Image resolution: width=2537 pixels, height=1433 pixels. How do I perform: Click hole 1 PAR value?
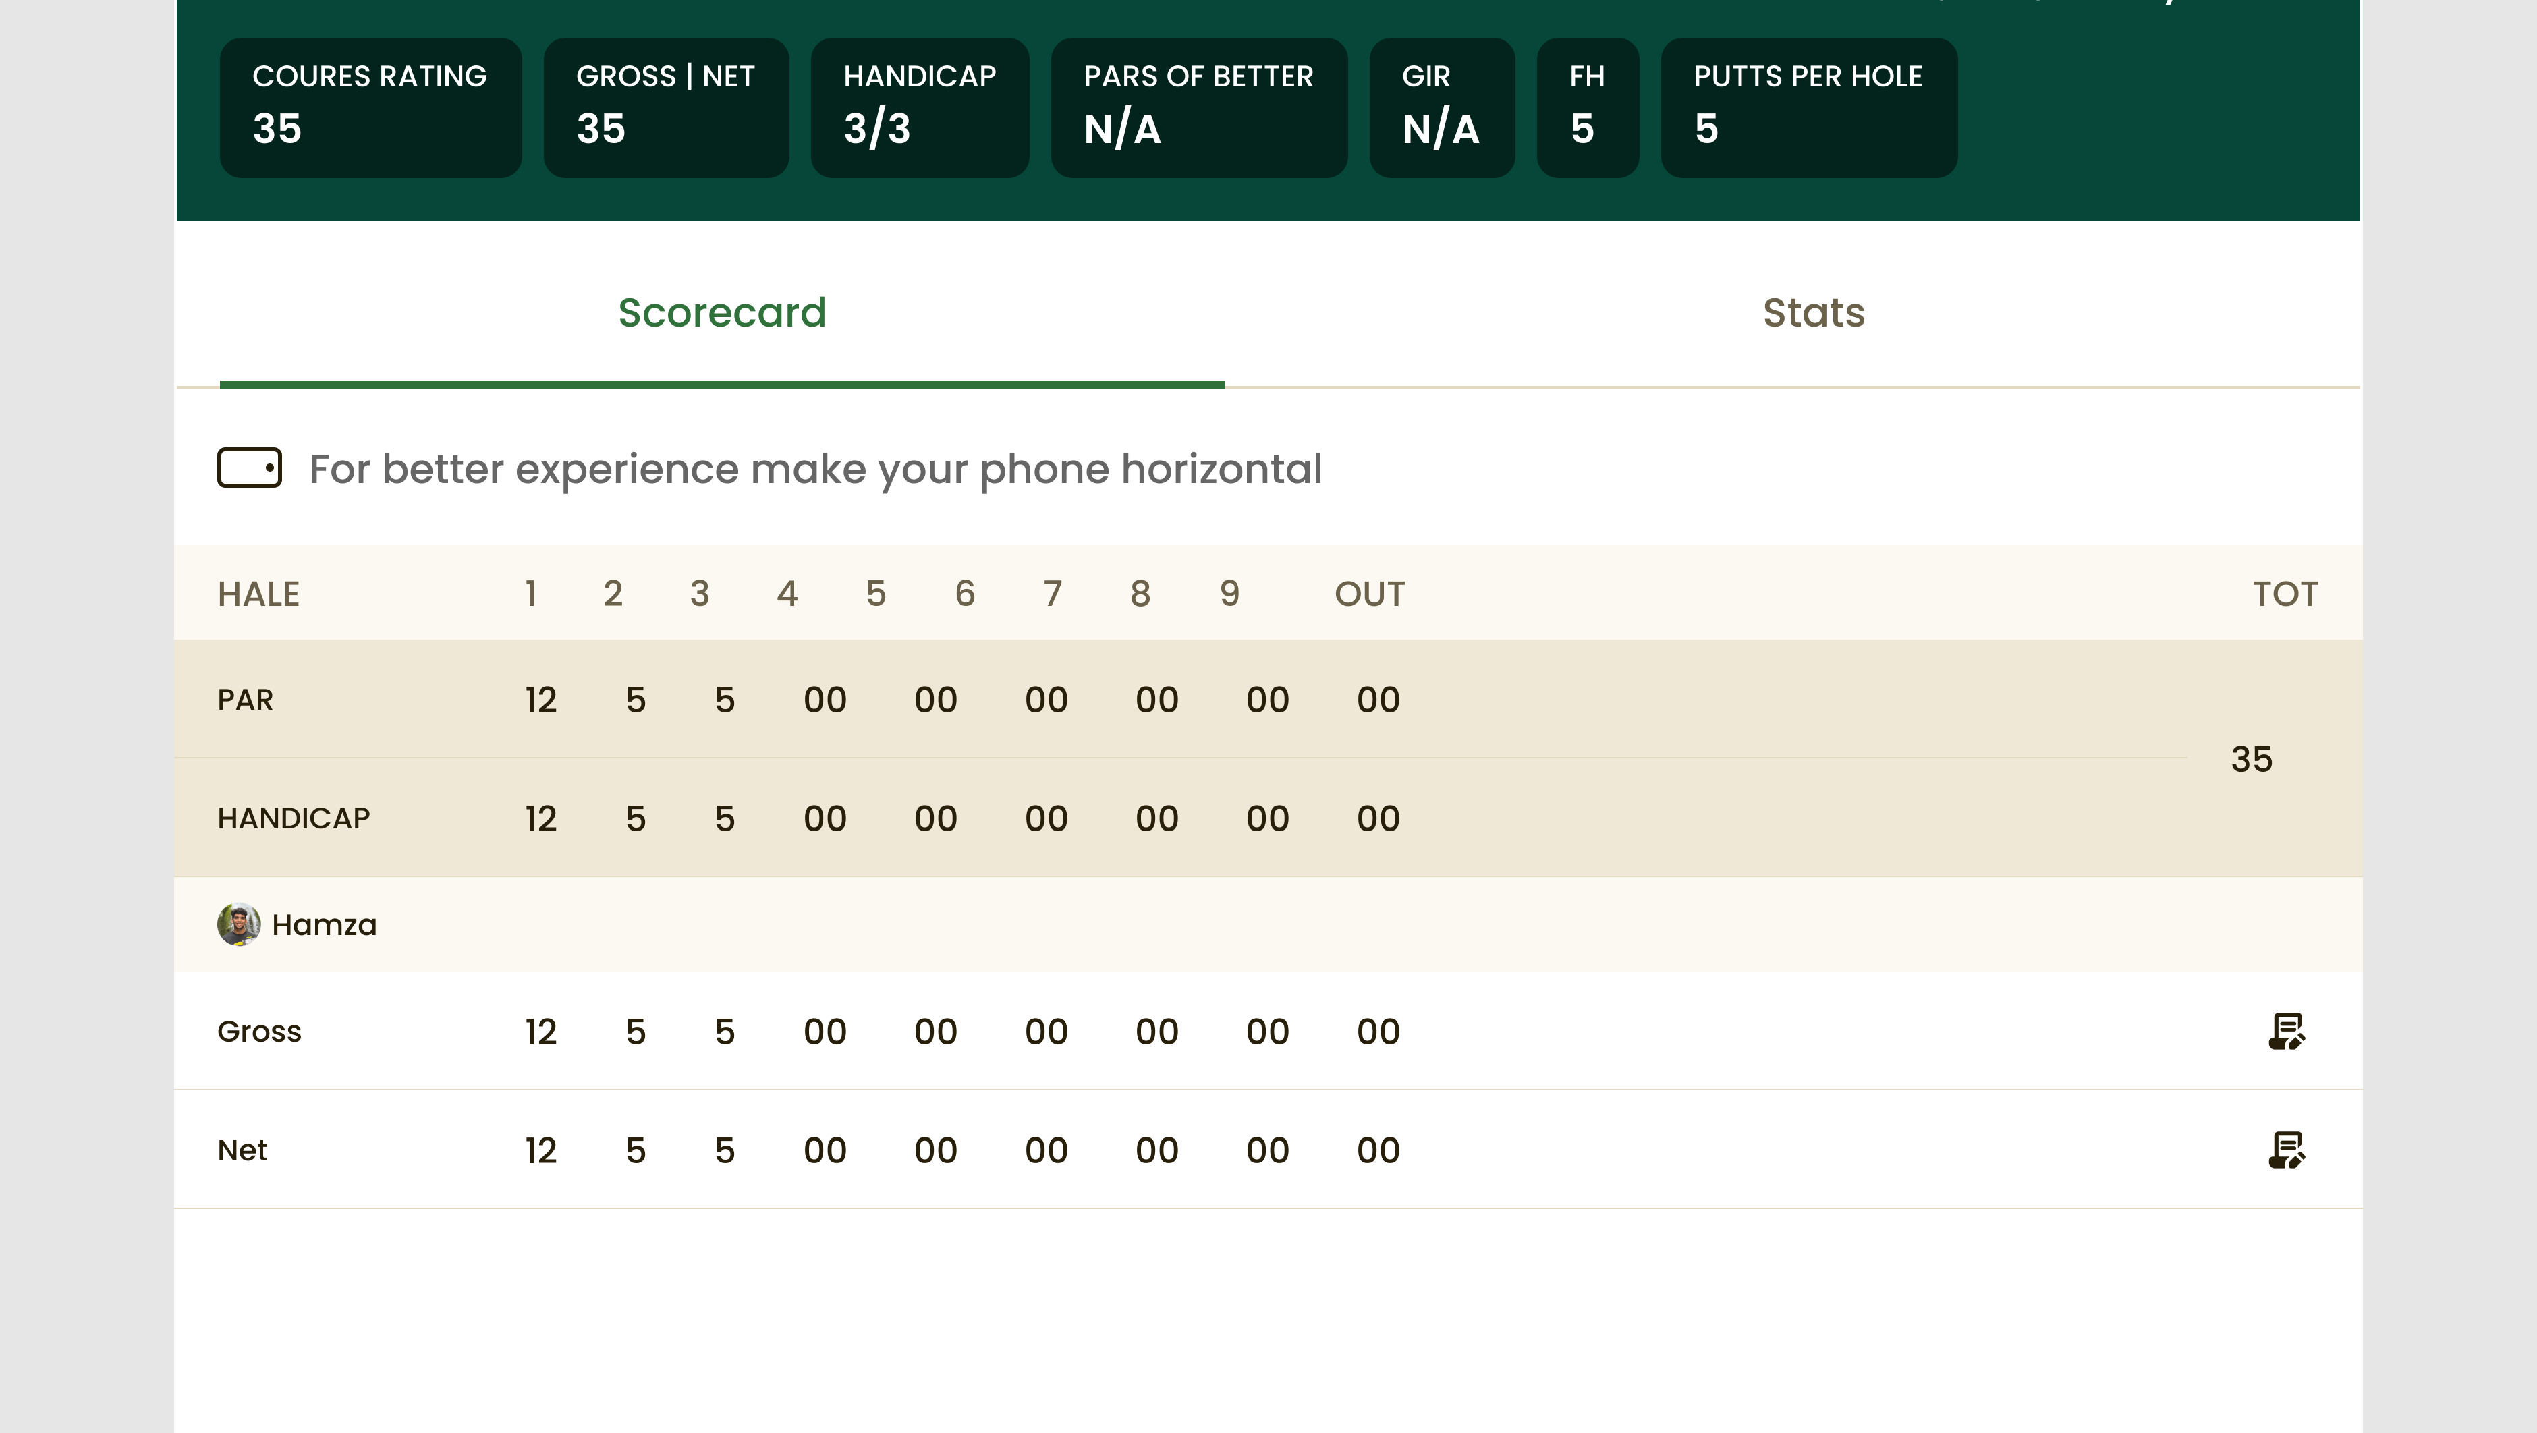click(x=540, y=700)
